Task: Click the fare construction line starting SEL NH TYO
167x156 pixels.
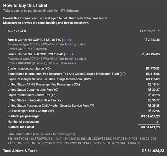Action: click(x=82, y=139)
